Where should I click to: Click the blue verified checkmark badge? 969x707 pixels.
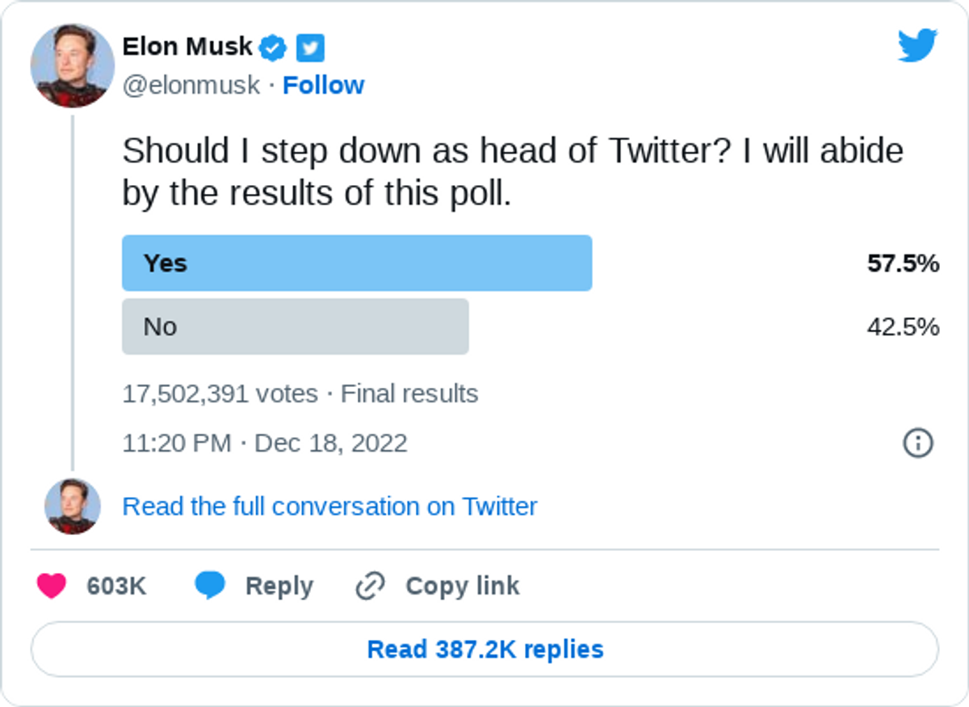tap(273, 48)
